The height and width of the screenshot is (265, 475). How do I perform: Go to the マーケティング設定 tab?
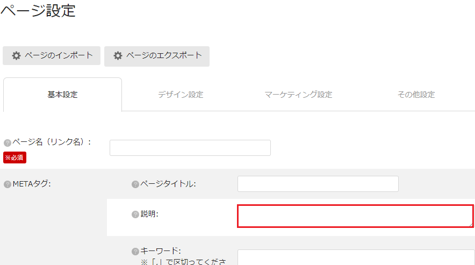point(298,95)
